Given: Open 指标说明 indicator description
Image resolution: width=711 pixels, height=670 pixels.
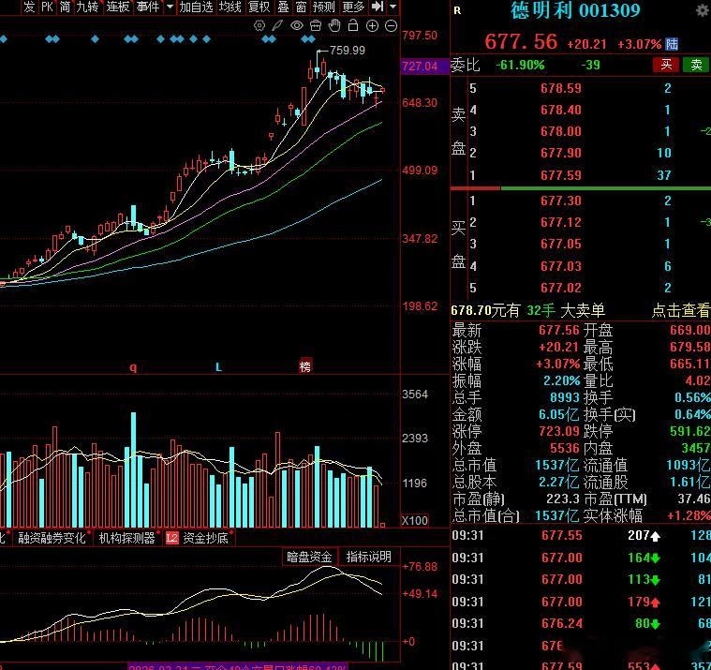Looking at the screenshot, I should (x=369, y=557).
